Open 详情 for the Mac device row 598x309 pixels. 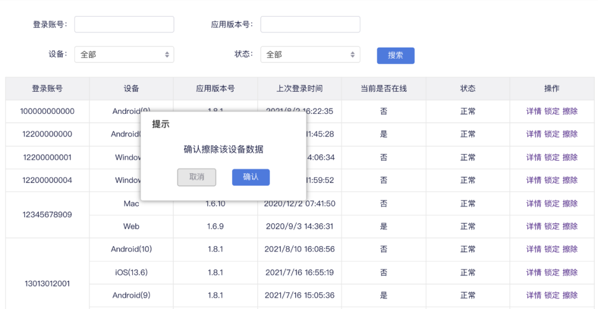[534, 203]
